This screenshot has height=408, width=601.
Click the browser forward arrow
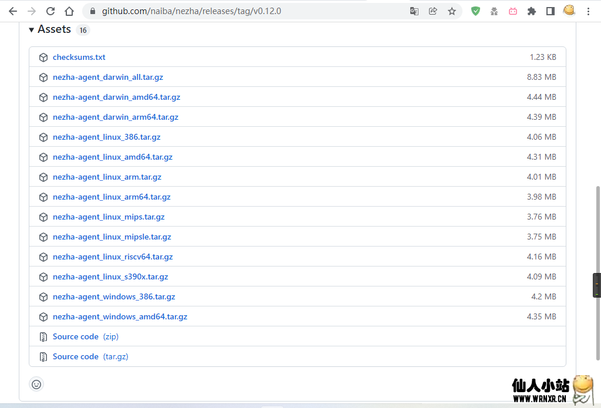point(32,11)
